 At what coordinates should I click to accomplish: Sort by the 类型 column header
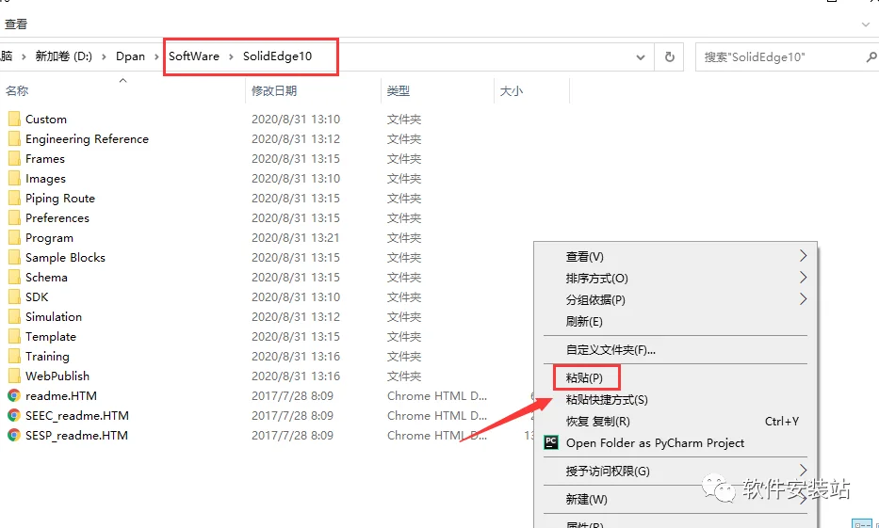point(398,90)
